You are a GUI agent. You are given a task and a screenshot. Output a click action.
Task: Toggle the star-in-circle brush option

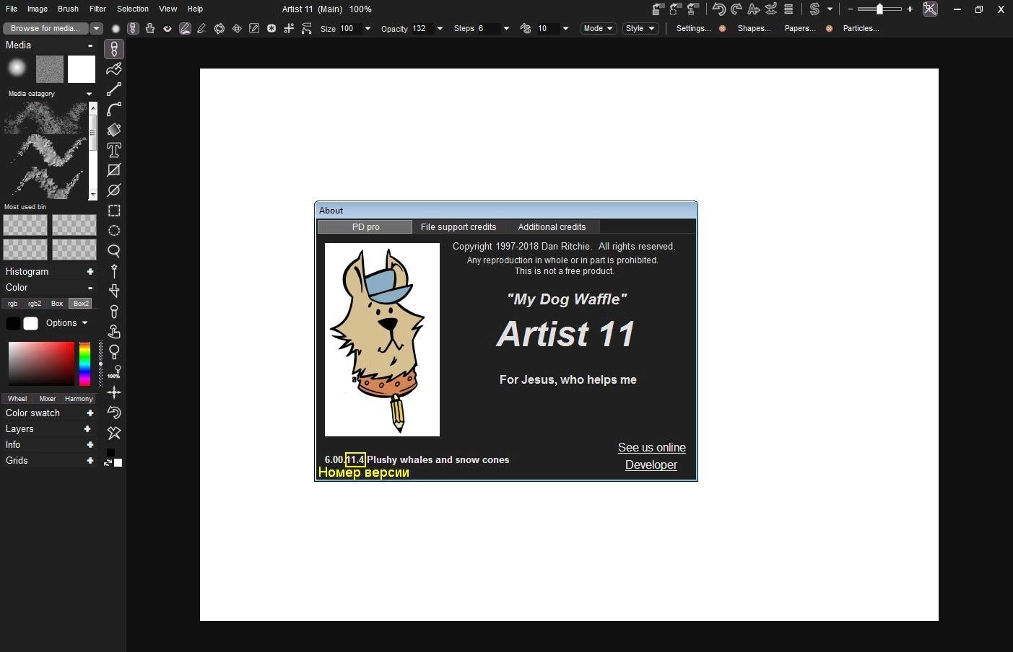pyautogui.click(x=271, y=29)
